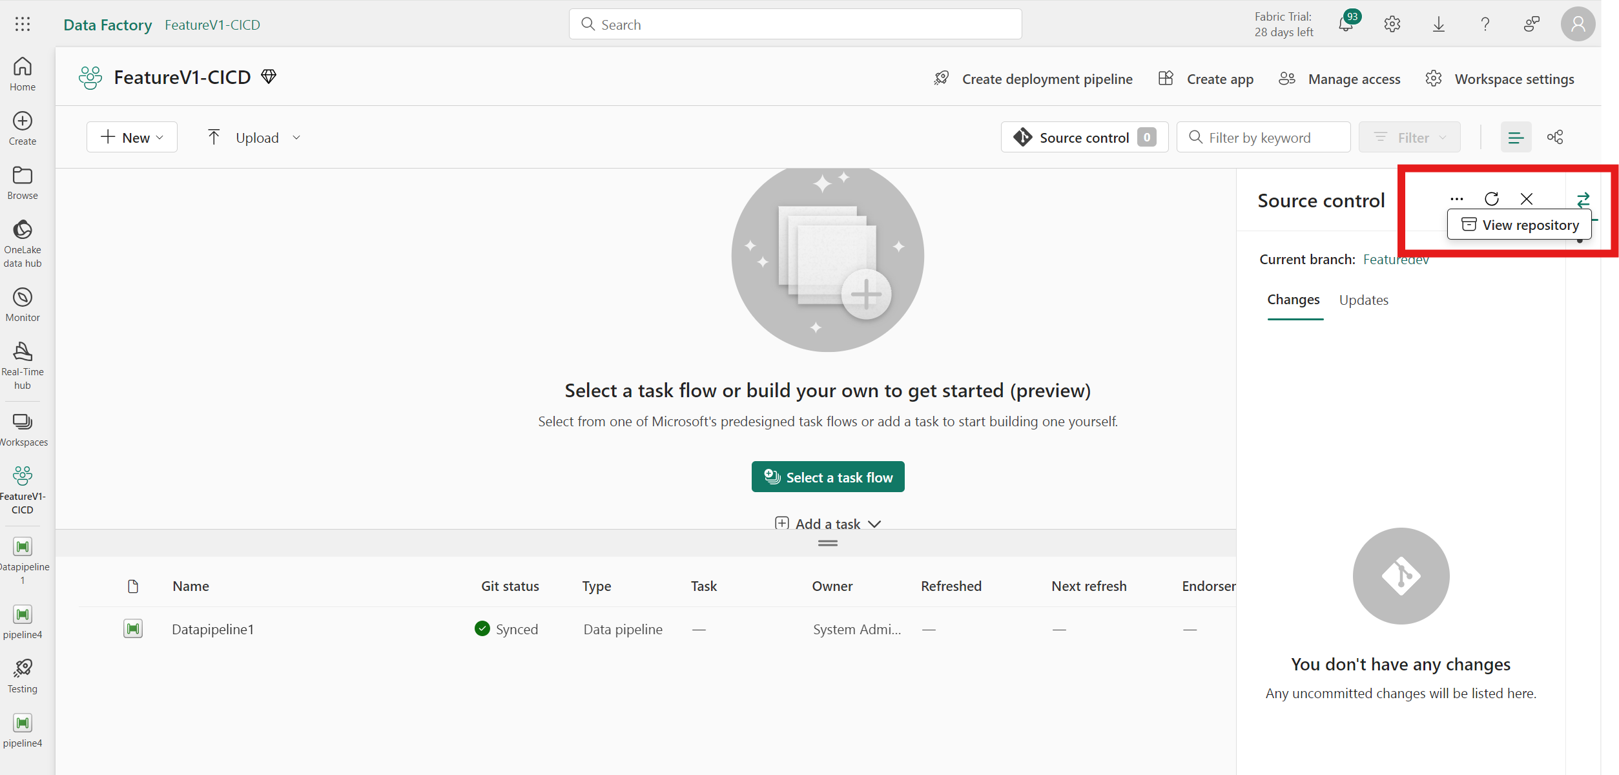Open Testing item in left sidebar

pyautogui.click(x=23, y=676)
